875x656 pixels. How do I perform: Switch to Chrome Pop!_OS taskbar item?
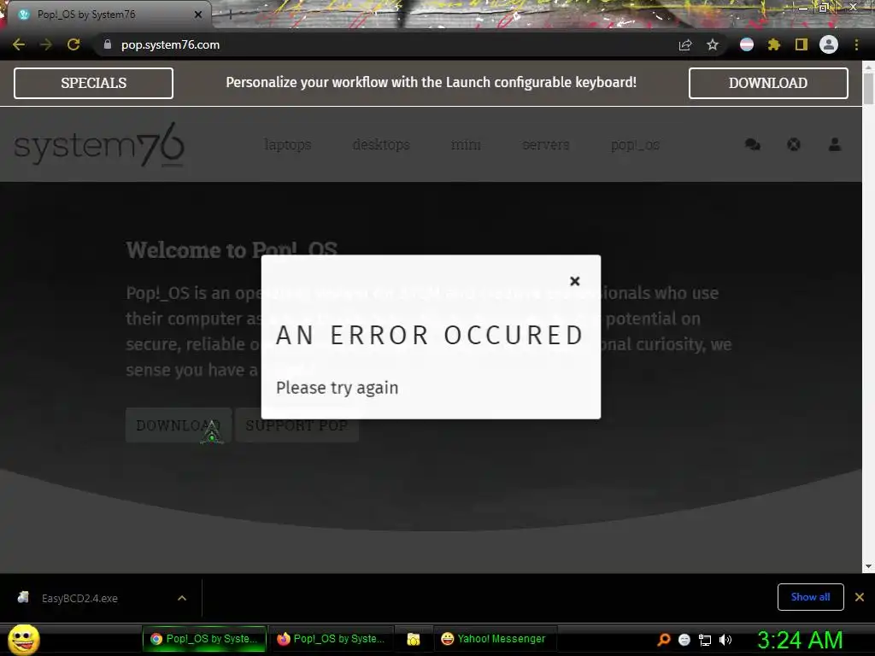click(204, 639)
